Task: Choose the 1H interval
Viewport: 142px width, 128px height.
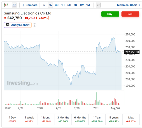Action: click(x=63, y=5)
